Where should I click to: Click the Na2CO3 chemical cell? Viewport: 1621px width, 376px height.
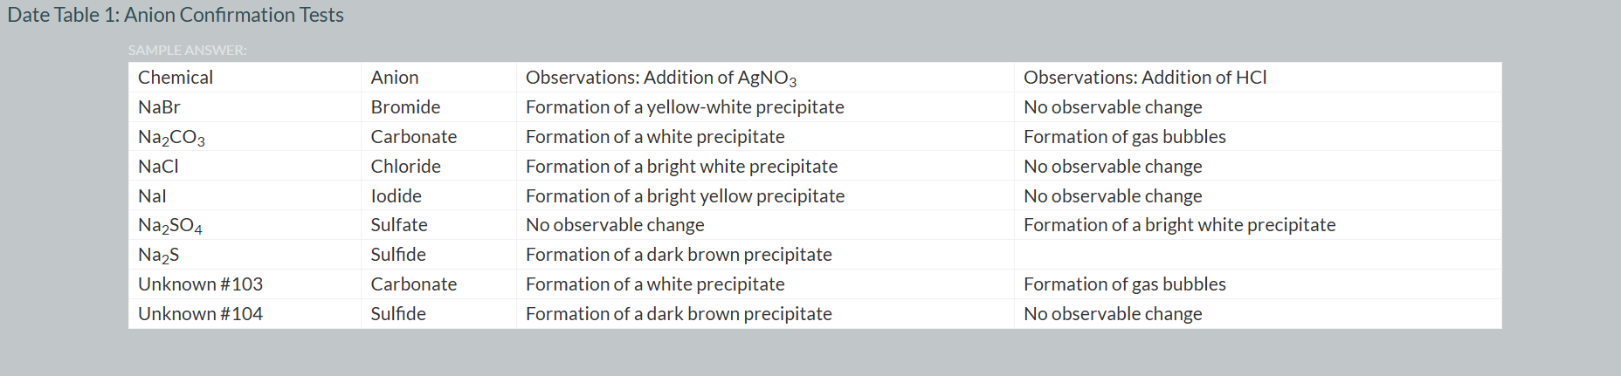tap(171, 137)
